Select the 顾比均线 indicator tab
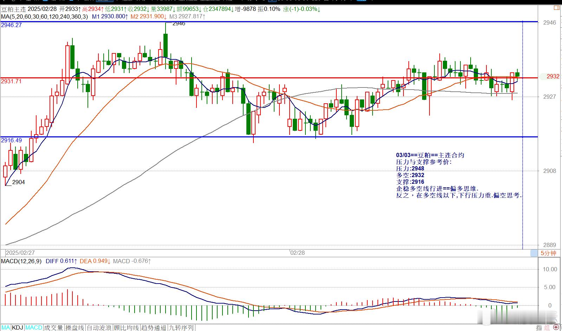562x331 pixels. point(127,327)
